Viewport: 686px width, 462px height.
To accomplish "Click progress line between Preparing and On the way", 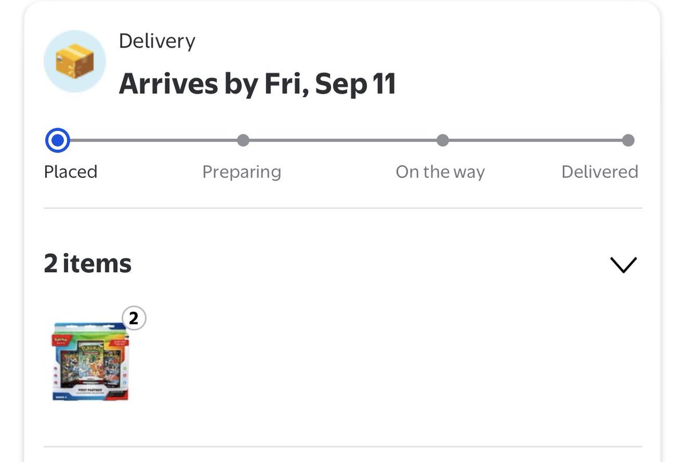I will [342, 140].
